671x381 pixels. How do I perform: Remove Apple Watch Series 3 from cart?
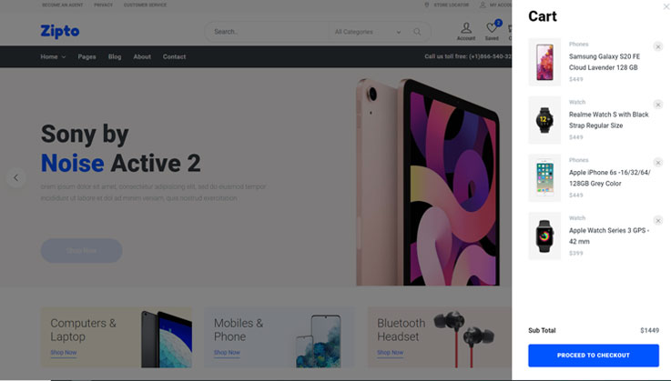[x=658, y=221]
